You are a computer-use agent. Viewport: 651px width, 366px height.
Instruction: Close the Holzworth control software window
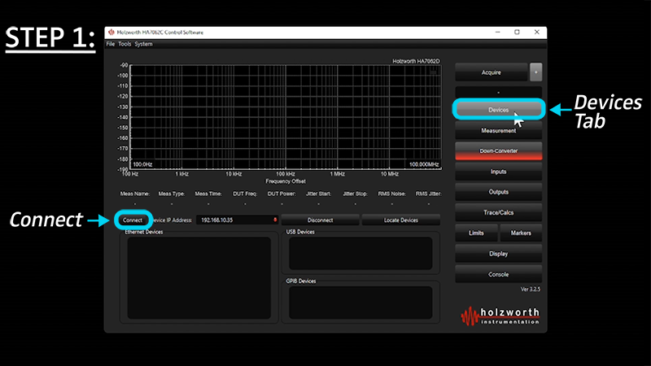[536, 32]
